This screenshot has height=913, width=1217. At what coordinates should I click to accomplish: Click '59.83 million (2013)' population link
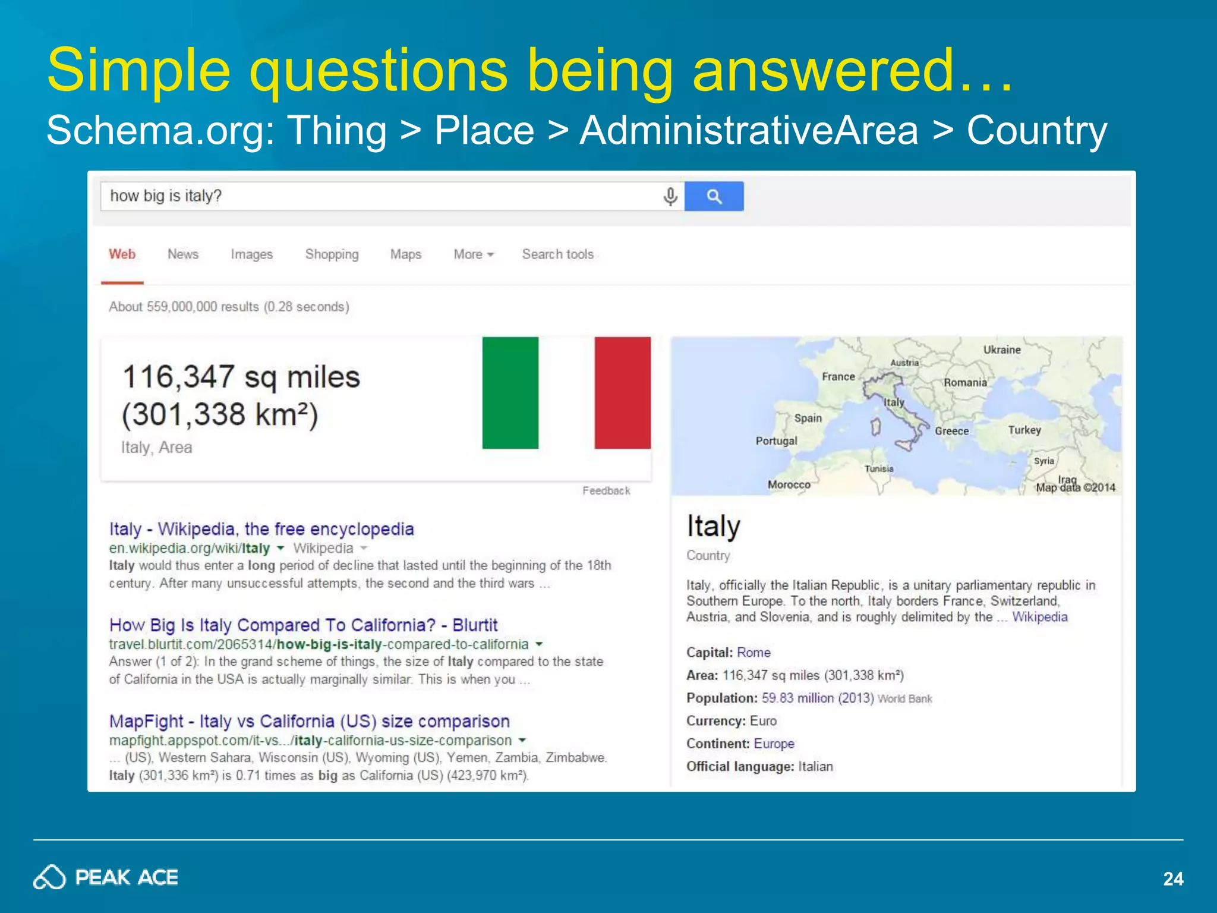pyautogui.click(x=818, y=698)
